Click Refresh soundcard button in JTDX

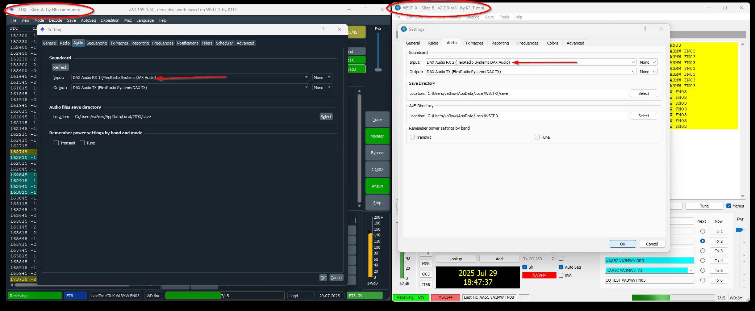[x=60, y=67]
